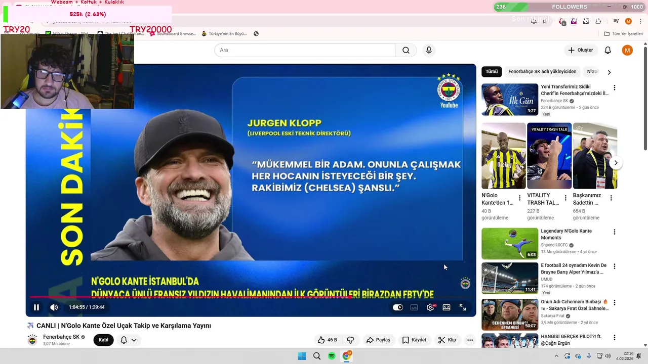Open Windows taskbar search
The height and width of the screenshot is (364, 648).
click(317, 356)
